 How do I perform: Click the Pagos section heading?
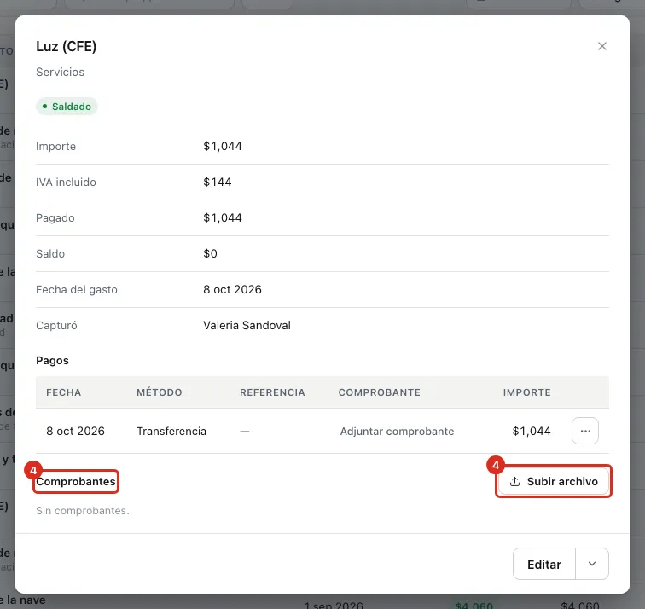pyautogui.click(x=52, y=361)
